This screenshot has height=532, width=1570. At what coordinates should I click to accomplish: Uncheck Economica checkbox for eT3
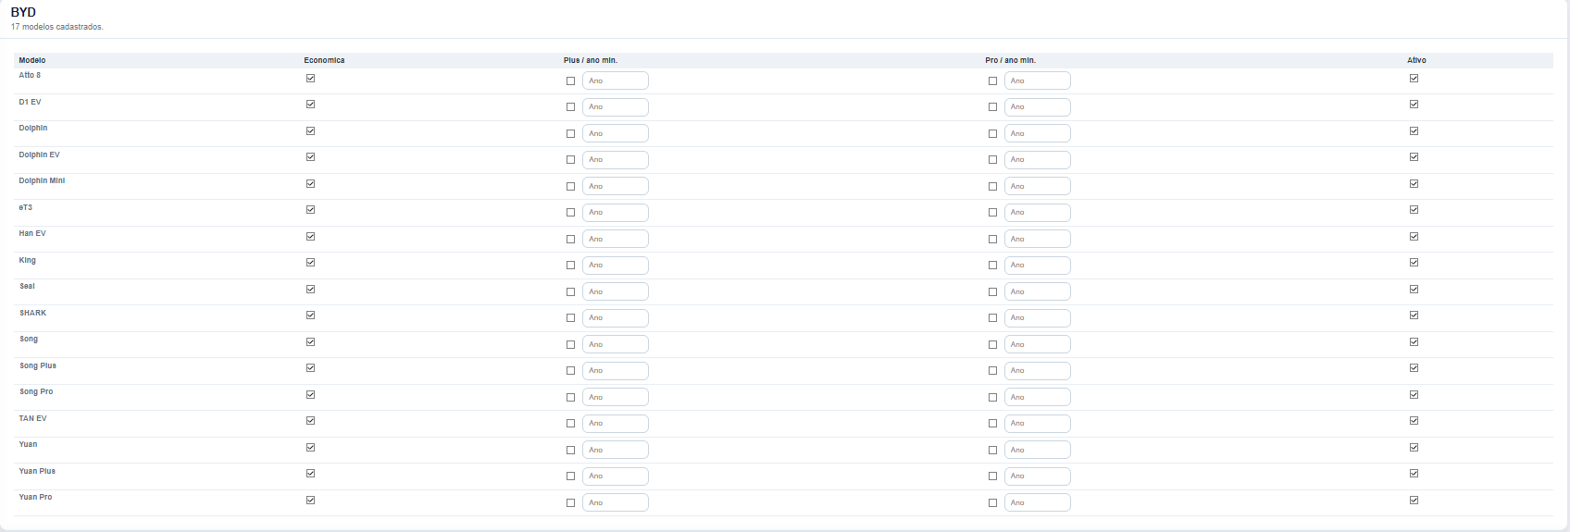coord(310,209)
